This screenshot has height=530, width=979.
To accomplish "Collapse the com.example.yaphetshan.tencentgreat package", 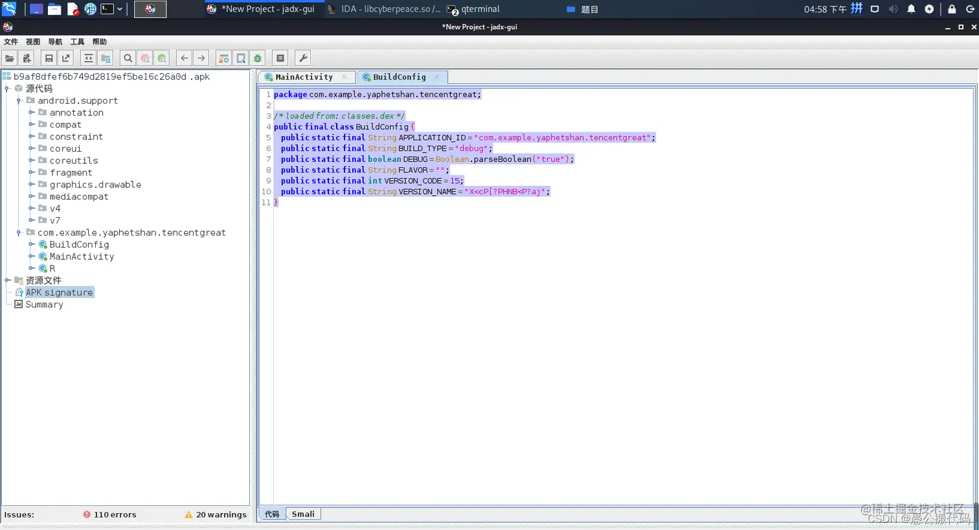I will point(19,233).
